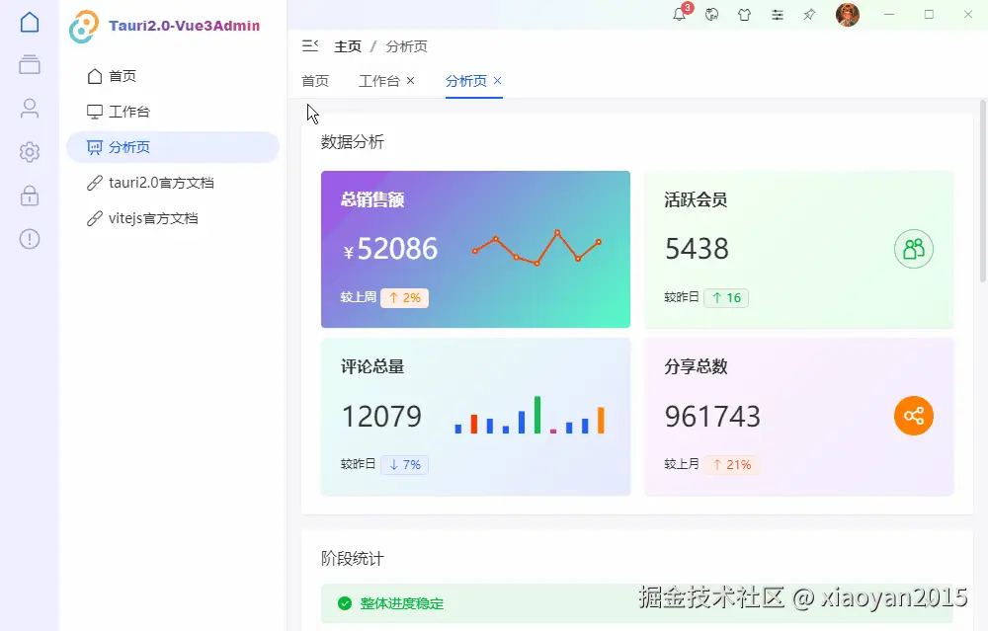Screen dimensions: 988x631
Task: Open the notification bell with badge 3
Action: (x=681, y=13)
